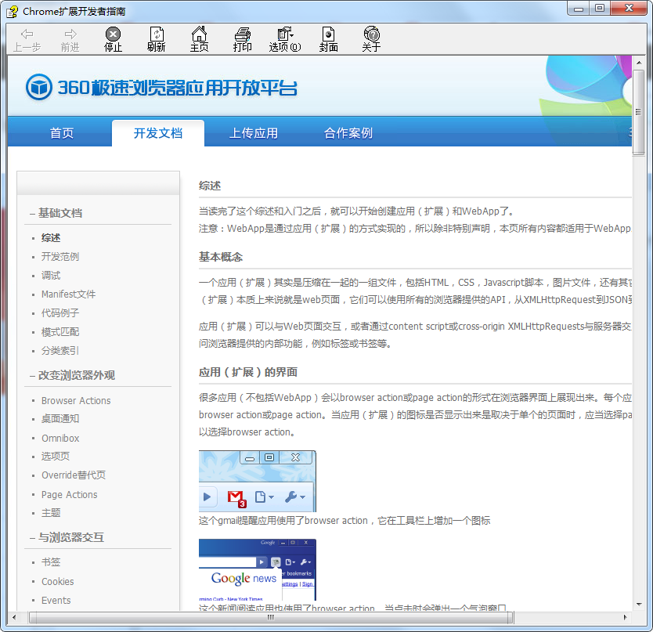Click the 360 platform cube logo

(38, 88)
